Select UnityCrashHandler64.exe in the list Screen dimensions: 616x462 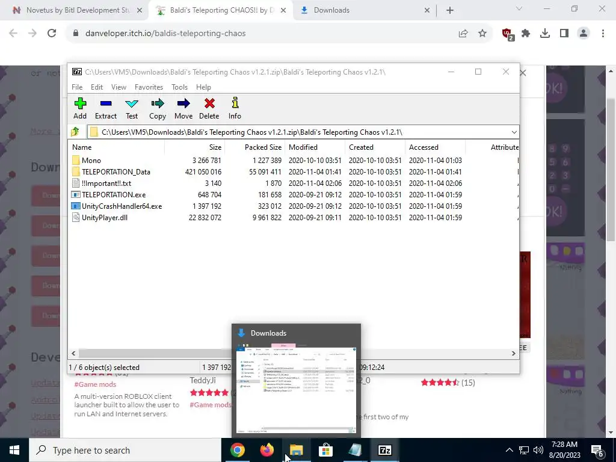pos(122,206)
